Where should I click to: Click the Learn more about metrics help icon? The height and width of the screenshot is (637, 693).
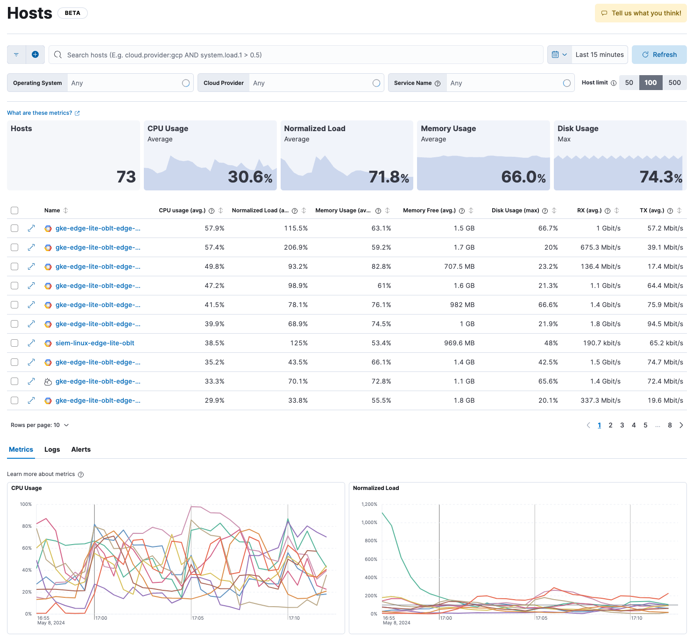[x=81, y=475]
